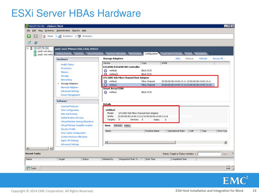Open the Help menu
Viewport: 259px width, 194px height.
[84, 31]
